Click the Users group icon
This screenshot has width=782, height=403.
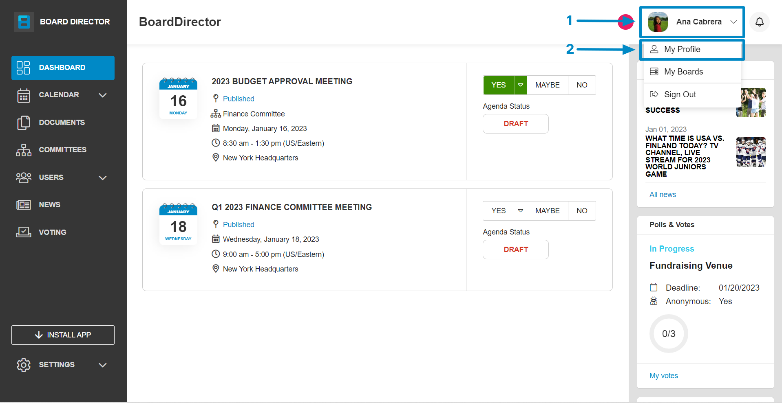(24, 177)
